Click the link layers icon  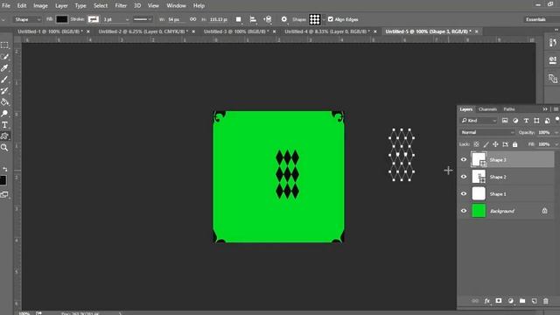point(475,301)
